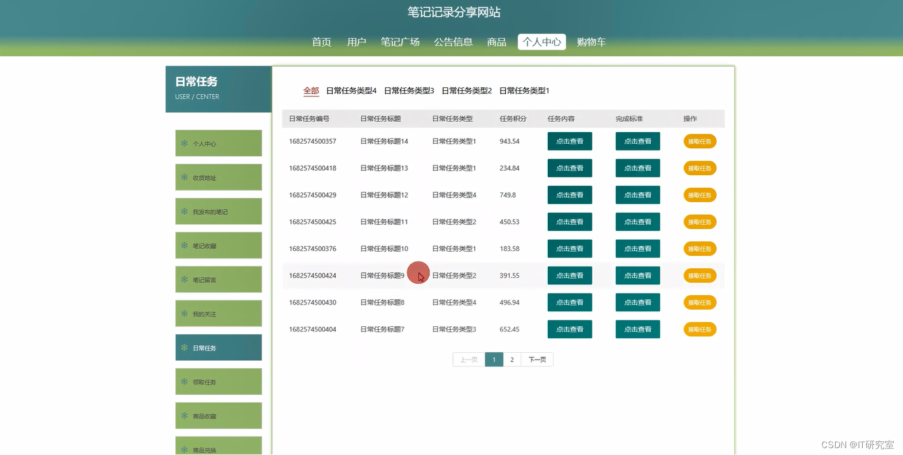Screen dimensions: 903x455
Task: View 任务内容 for 日常任务标题13
Action: point(570,168)
